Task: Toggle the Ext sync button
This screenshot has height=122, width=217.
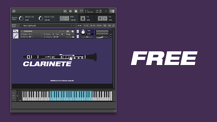Action: pos(62,17)
